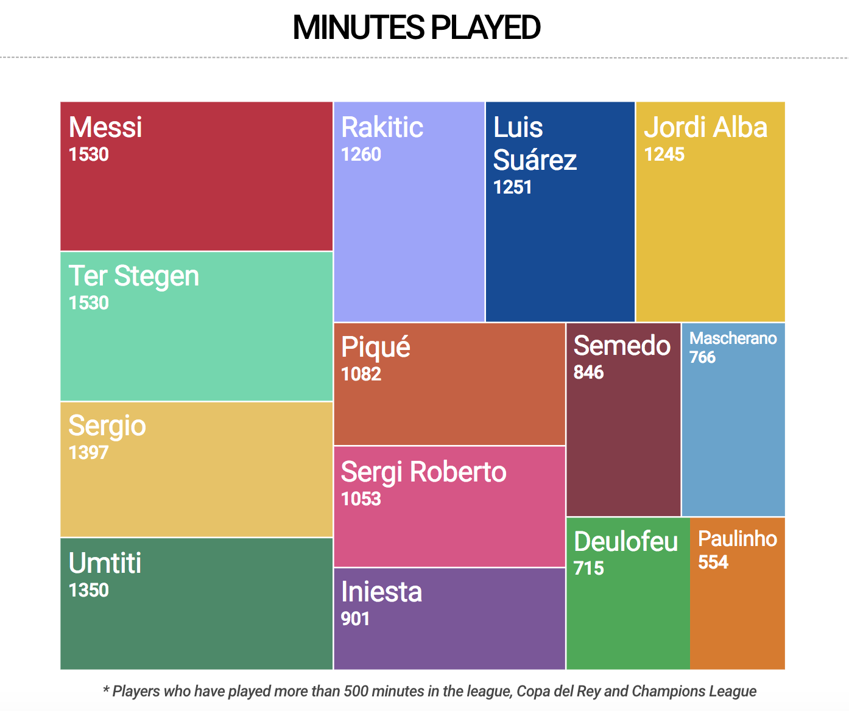Select the Ter Stegen mint green block
This screenshot has height=711, width=849.
196,326
